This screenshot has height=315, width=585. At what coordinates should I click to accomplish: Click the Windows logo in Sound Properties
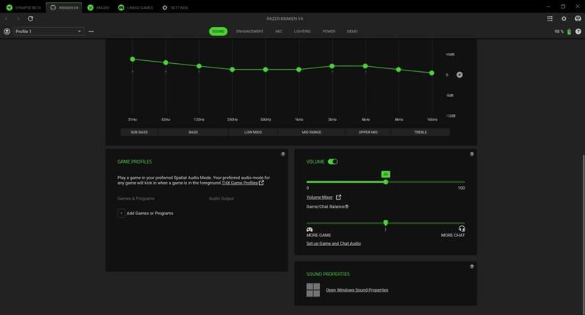click(313, 290)
